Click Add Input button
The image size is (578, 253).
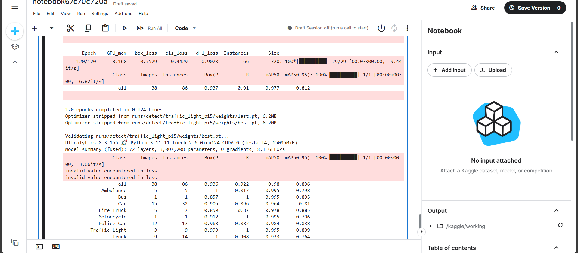[x=449, y=70]
